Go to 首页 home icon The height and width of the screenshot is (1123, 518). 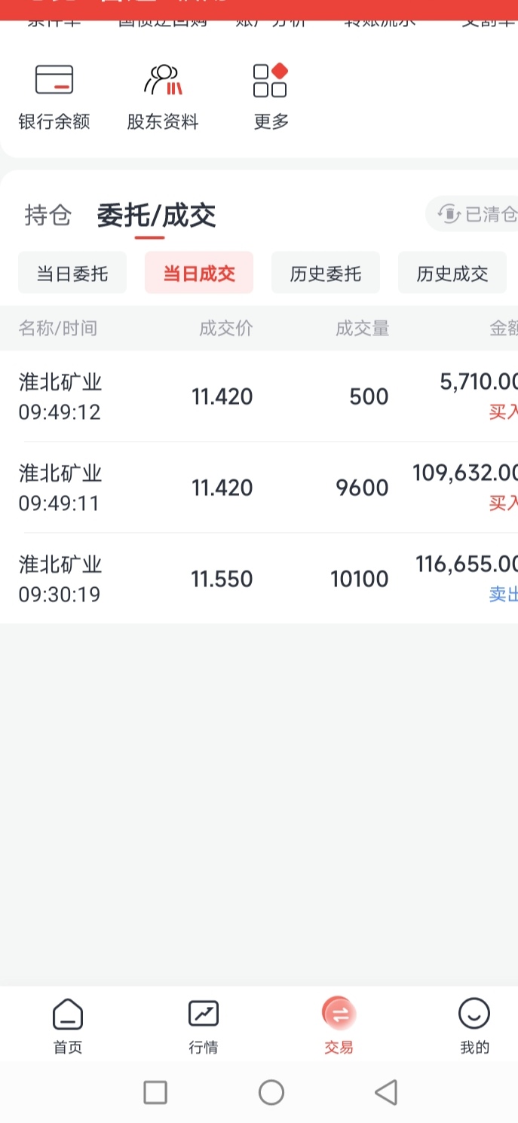tap(68, 1015)
